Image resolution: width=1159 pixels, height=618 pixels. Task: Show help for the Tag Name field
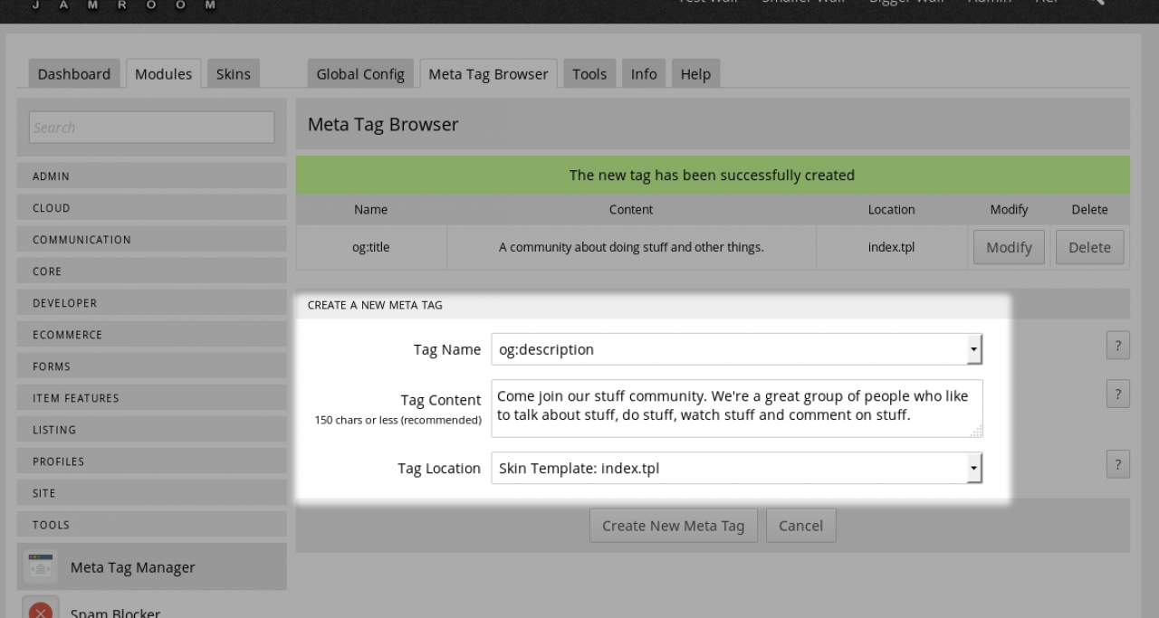pos(1117,346)
